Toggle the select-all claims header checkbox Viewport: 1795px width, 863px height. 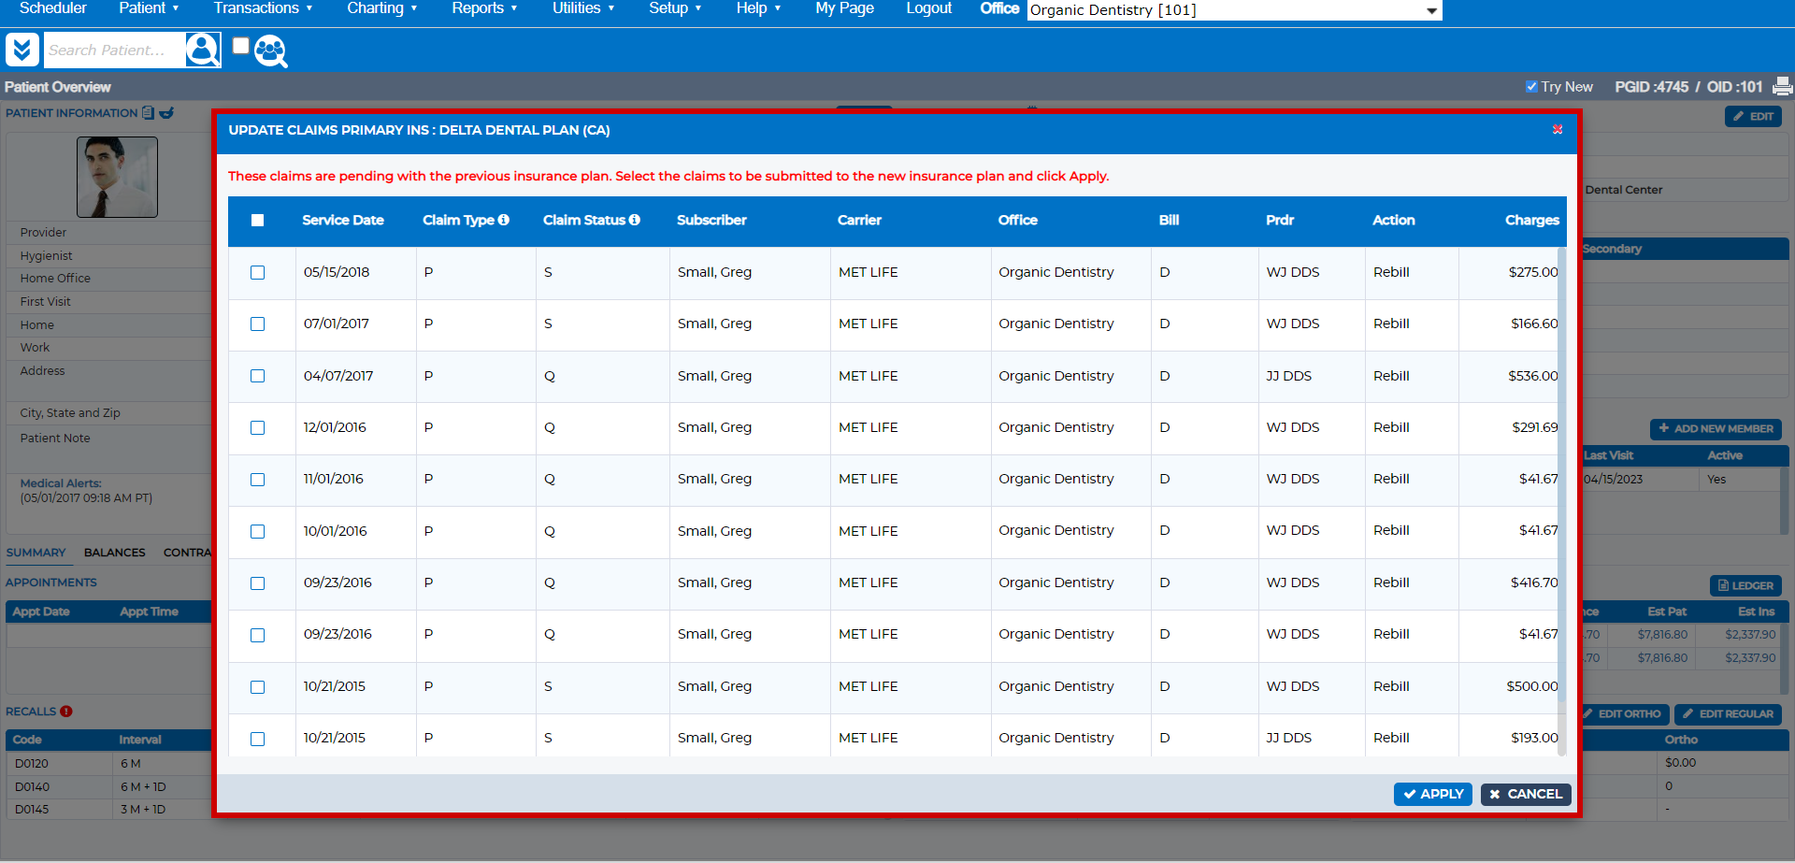click(x=258, y=221)
